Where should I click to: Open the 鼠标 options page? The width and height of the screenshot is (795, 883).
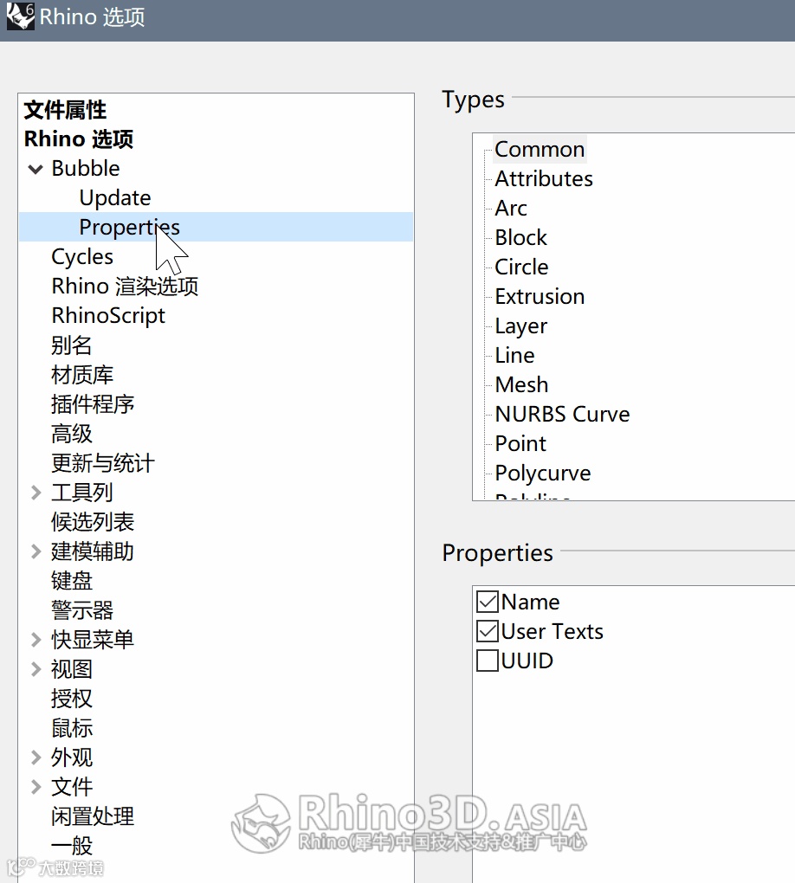tap(71, 728)
